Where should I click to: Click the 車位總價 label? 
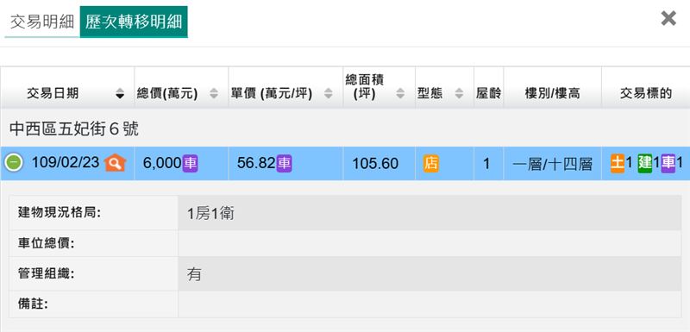[47, 244]
